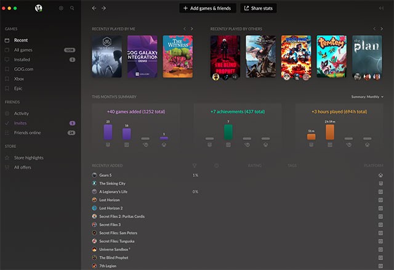Click the Xbox platform icon for Gears 5
The image size is (394, 270).
(x=381, y=175)
